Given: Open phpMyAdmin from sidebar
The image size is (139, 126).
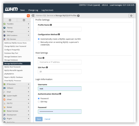Looking at the screenshot, I should tap(9, 74).
